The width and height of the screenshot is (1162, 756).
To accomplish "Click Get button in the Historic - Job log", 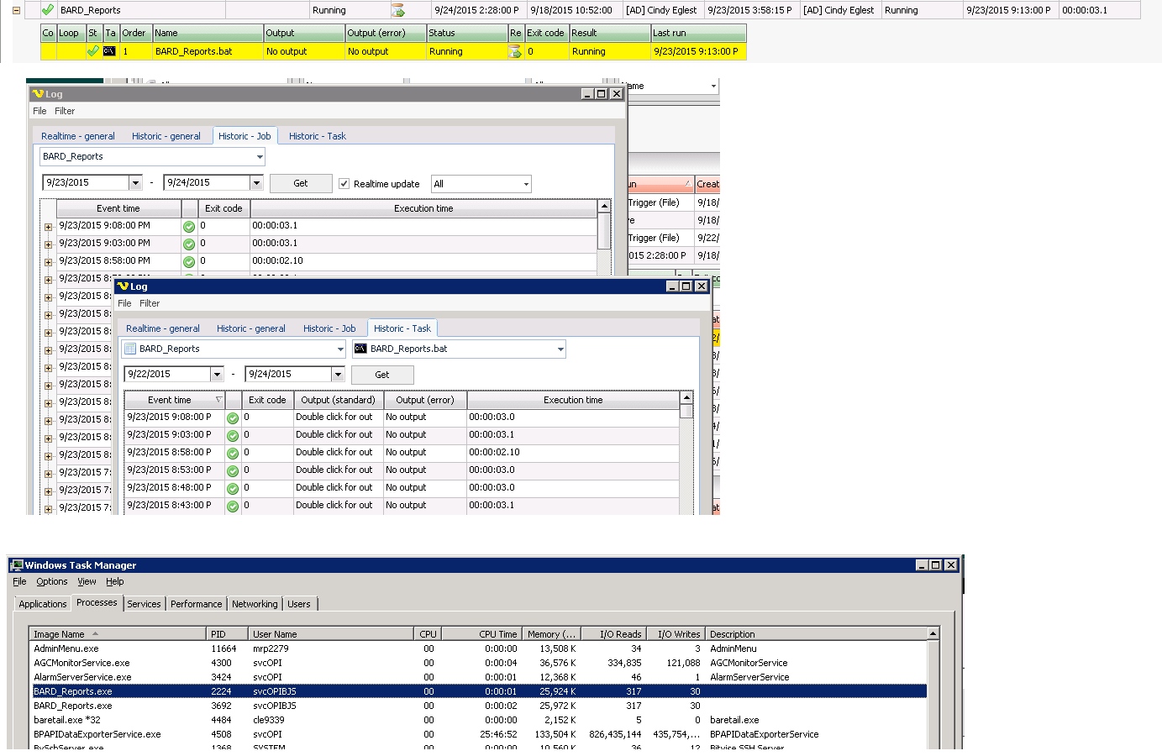I will 300,183.
